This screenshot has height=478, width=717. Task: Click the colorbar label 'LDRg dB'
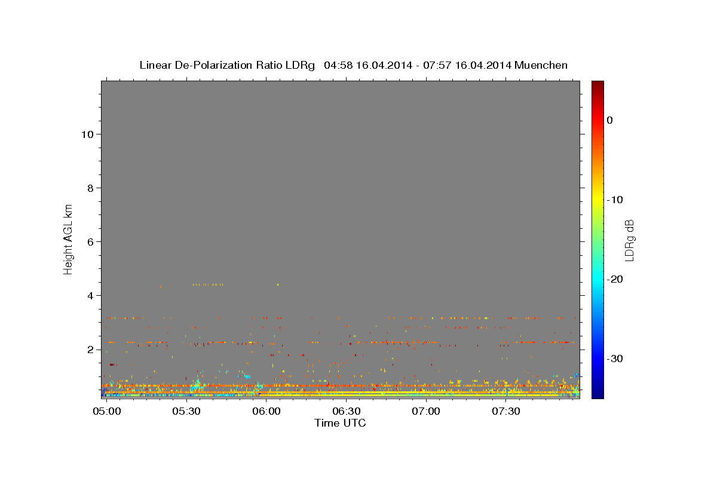629,240
